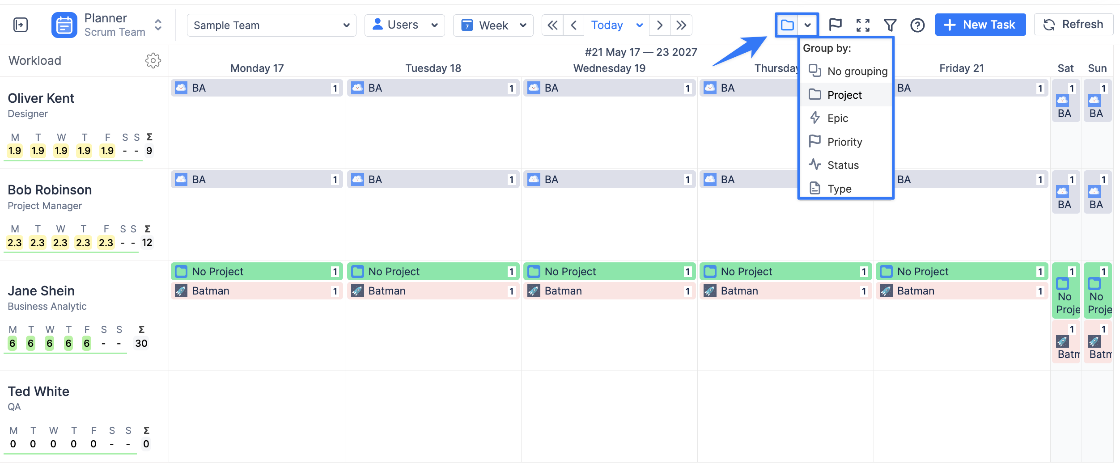Create a New Task
This screenshot has height=463, width=1120.
tap(980, 25)
